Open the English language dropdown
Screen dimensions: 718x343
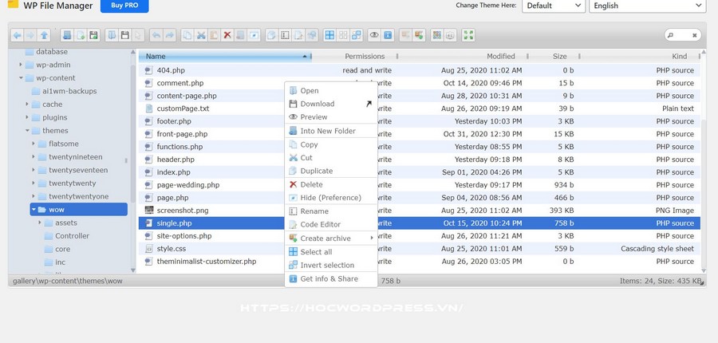pyautogui.click(x=646, y=6)
